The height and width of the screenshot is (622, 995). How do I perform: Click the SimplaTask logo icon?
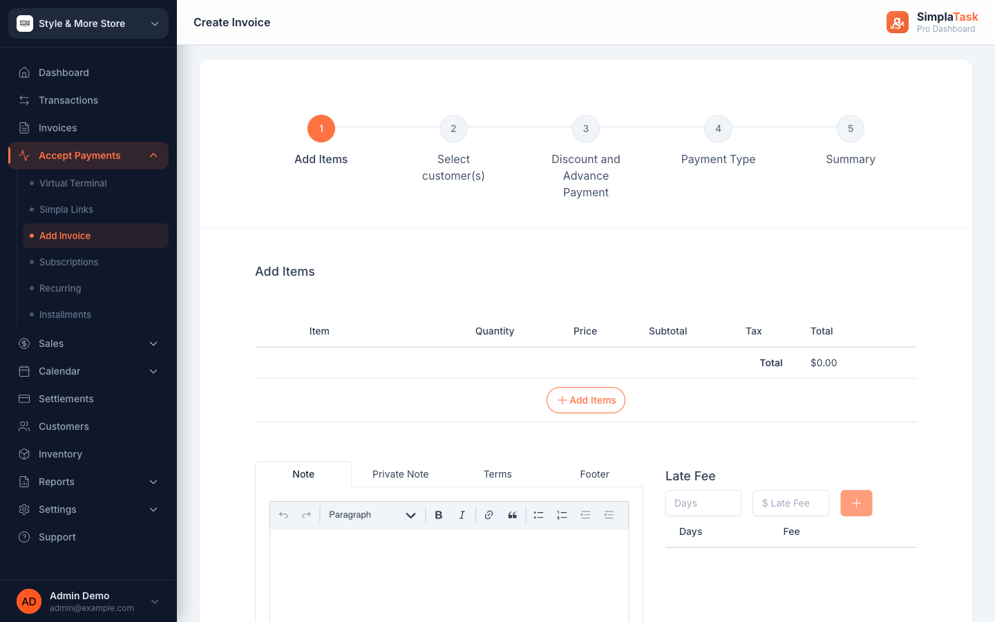pyautogui.click(x=898, y=22)
